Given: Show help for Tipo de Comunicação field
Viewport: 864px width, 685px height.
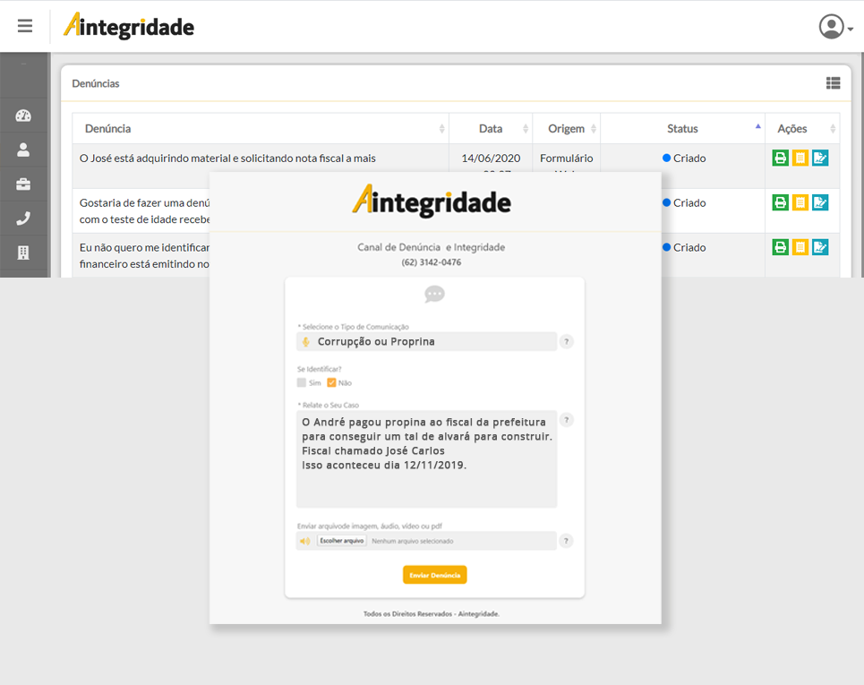Looking at the screenshot, I should 567,342.
